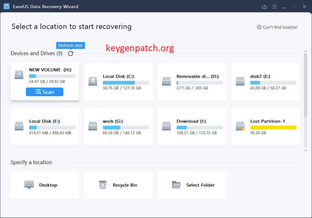Click the scrollbar up arrow
This screenshot has width=312, height=218.
click(x=305, y=51)
